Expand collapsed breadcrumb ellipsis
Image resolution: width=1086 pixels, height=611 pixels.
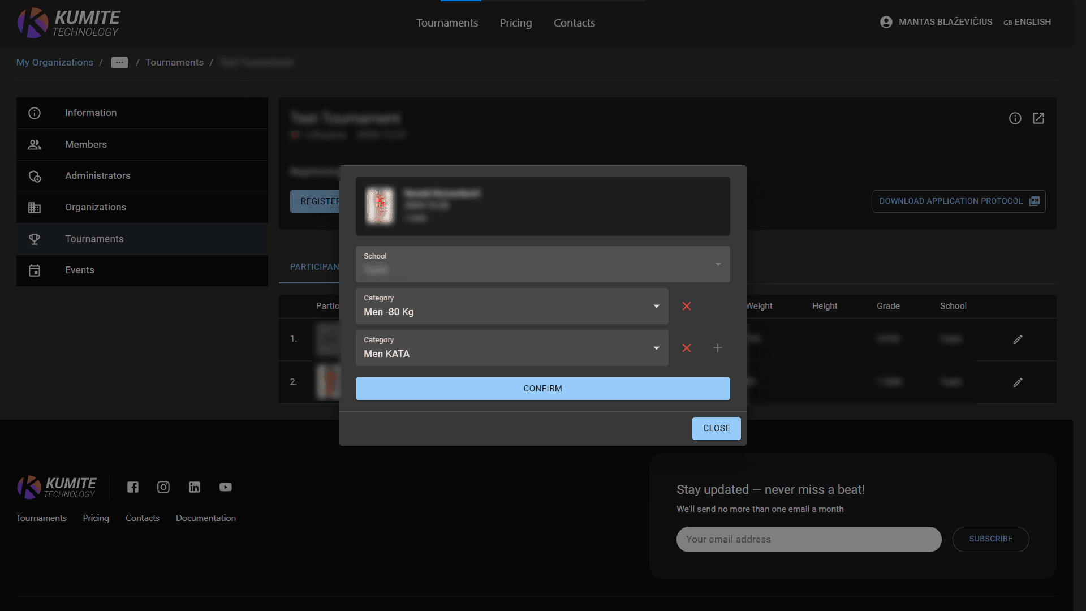(x=119, y=63)
